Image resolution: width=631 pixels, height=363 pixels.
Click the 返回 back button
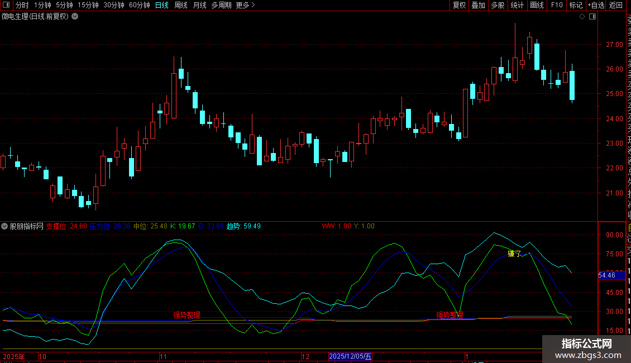[616, 5]
